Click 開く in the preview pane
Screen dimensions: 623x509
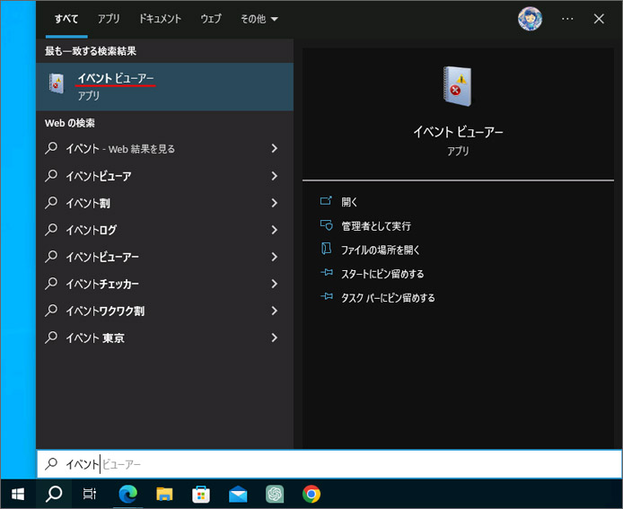click(349, 202)
